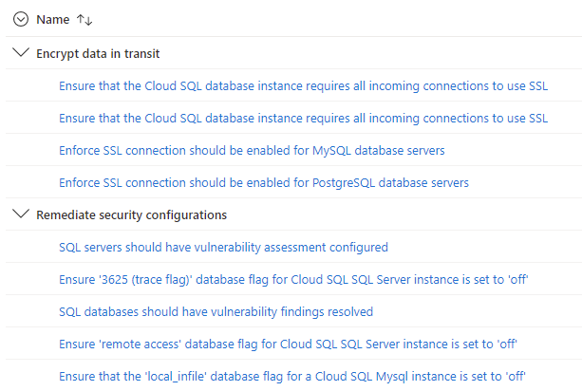Open second Cloud SQL incoming connections SSL recommendation
Viewport: 582px width, 391px height.
[303, 118]
